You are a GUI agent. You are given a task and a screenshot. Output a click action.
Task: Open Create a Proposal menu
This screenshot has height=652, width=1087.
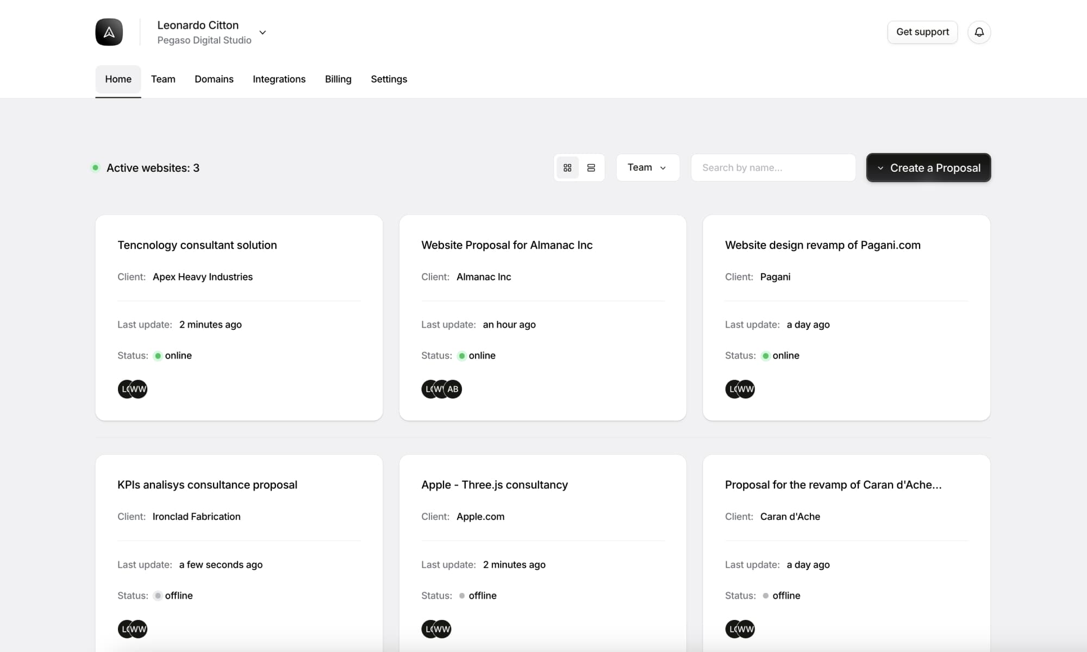[928, 167]
